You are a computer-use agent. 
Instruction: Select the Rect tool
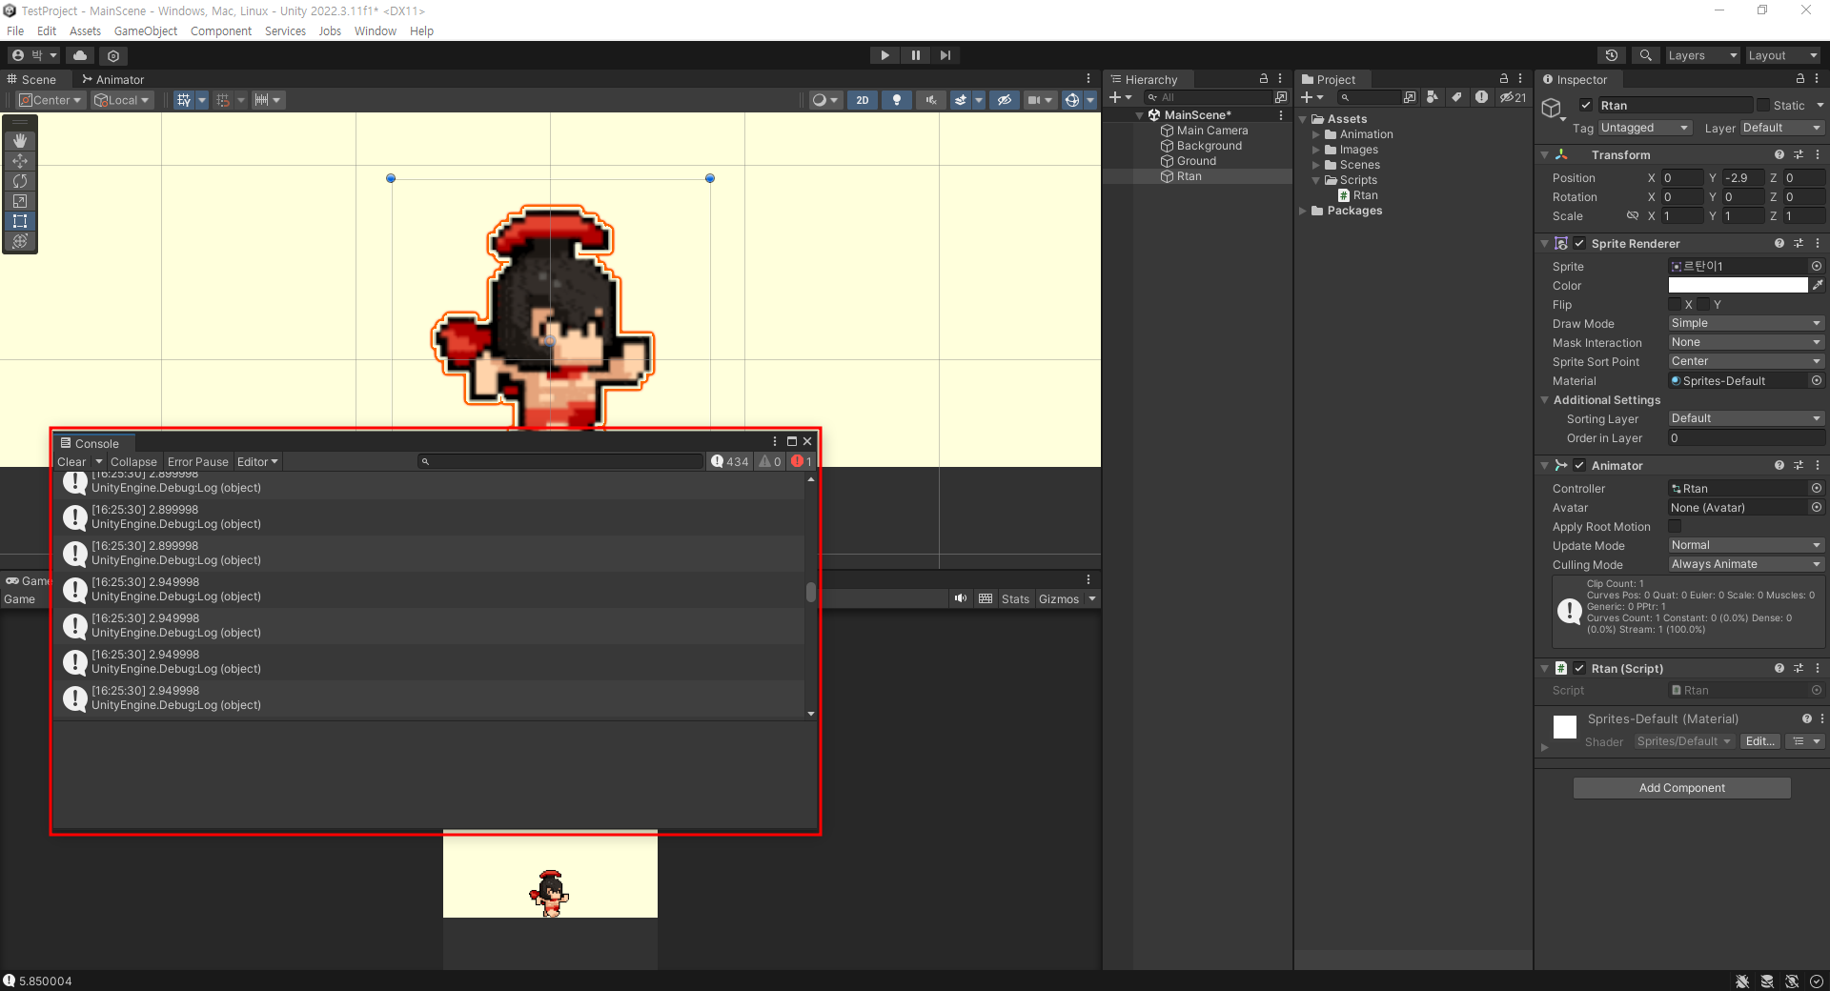click(20, 221)
